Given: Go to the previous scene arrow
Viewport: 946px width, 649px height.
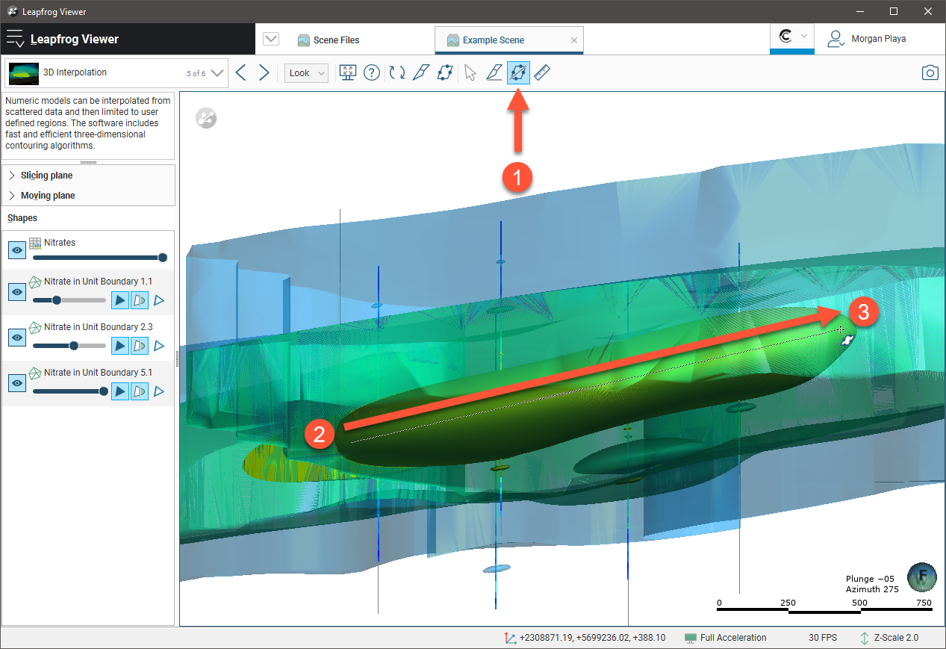Looking at the screenshot, I should pyautogui.click(x=240, y=72).
